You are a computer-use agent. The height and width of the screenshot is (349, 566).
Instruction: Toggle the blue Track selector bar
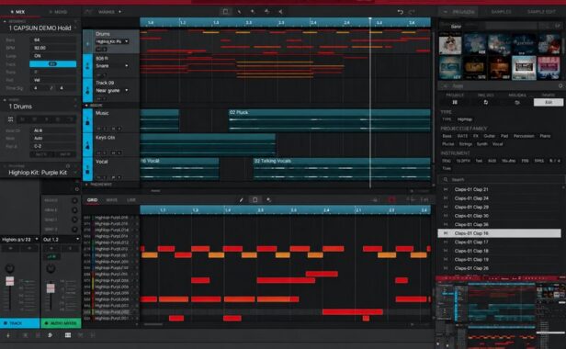(52, 64)
